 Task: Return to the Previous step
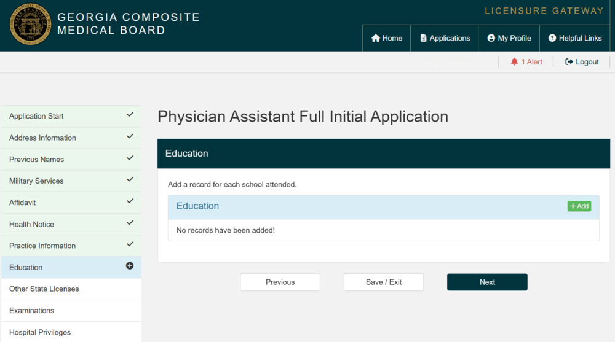(280, 282)
